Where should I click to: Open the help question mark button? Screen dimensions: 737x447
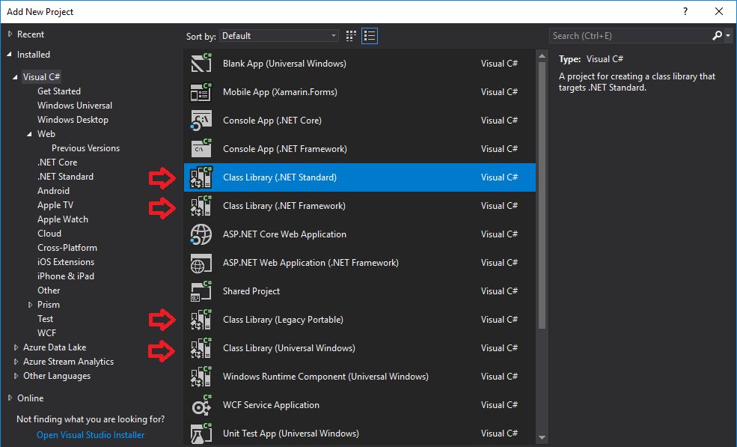pos(685,11)
